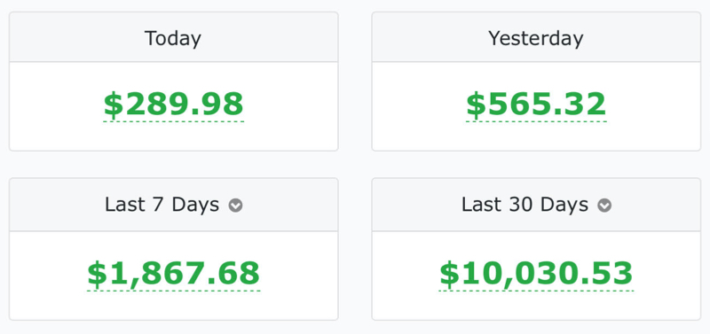This screenshot has height=334, width=710.
Task: Open the $565.32 Yesterday earnings link
Action: (536, 105)
